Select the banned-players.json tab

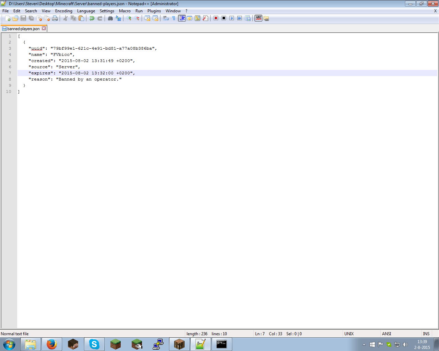[x=23, y=29]
